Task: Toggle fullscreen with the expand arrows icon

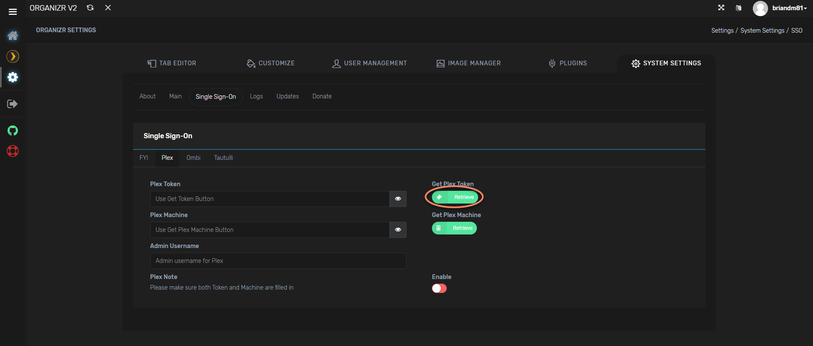Action: [721, 8]
